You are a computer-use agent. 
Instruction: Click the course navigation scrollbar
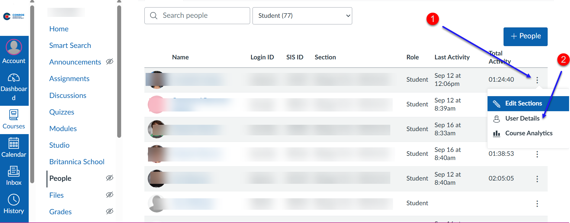[119, 72]
